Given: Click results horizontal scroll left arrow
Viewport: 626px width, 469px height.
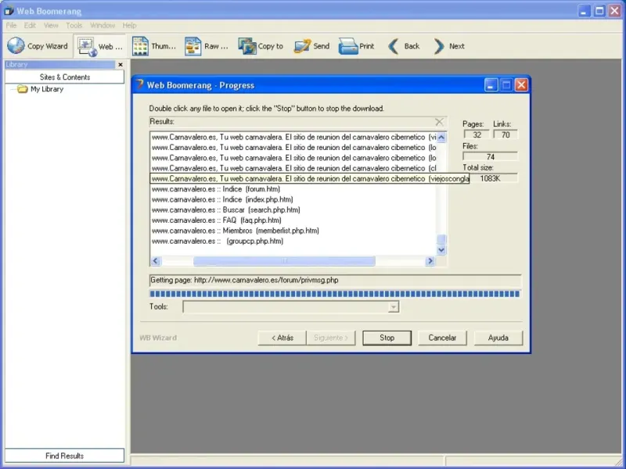Looking at the screenshot, I should pyautogui.click(x=155, y=261).
